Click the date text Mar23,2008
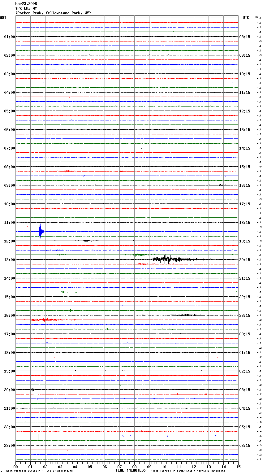 (26, 4)
